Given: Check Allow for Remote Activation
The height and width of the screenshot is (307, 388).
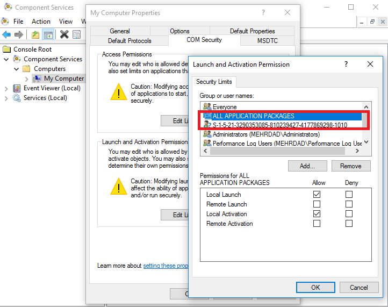Looking at the screenshot, I should (317, 224).
